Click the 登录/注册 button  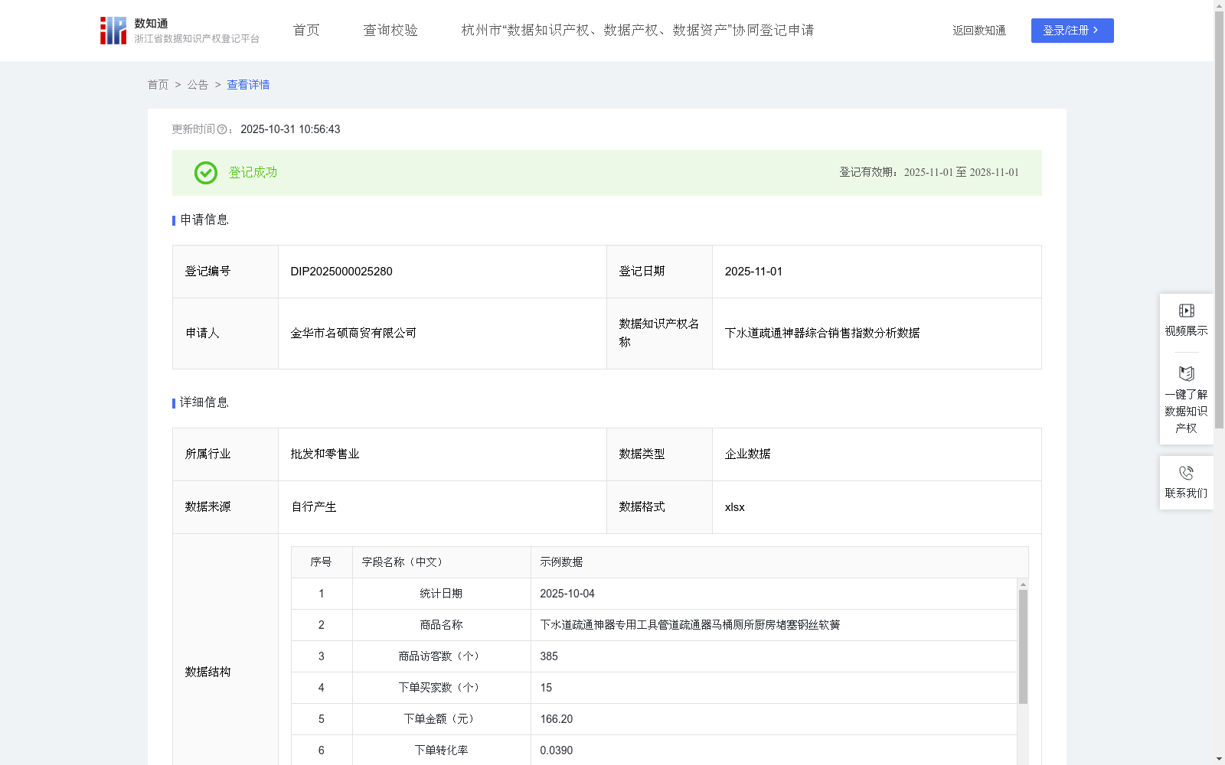tap(1072, 31)
